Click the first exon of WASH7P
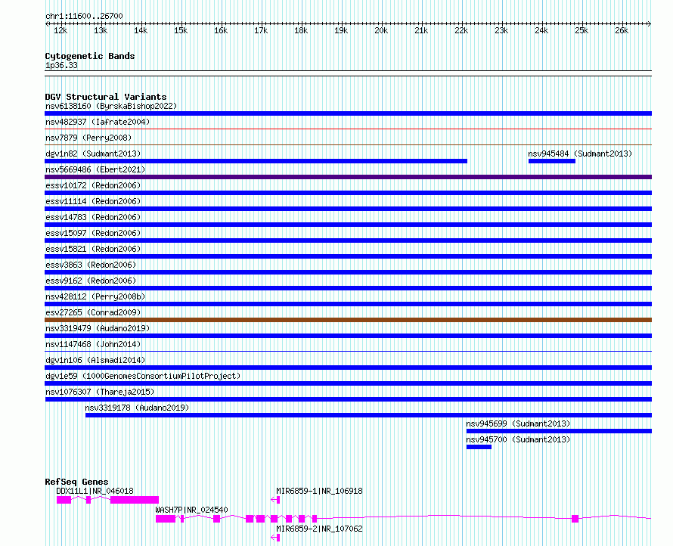This screenshot has width=673, height=546. coord(166,519)
